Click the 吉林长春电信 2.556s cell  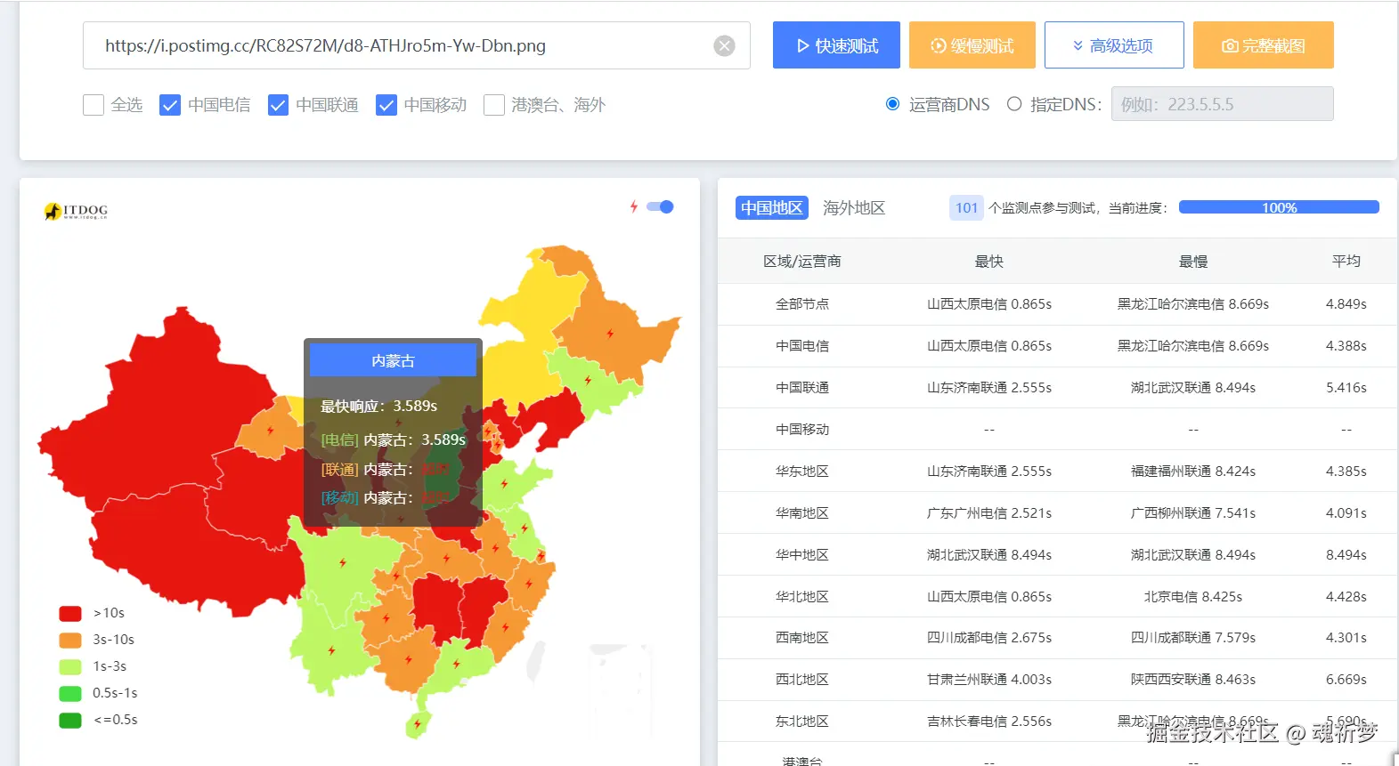click(x=988, y=722)
